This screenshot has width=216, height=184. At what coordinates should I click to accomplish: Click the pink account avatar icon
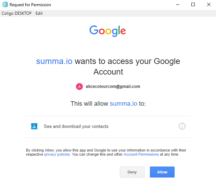click(x=79, y=87)
